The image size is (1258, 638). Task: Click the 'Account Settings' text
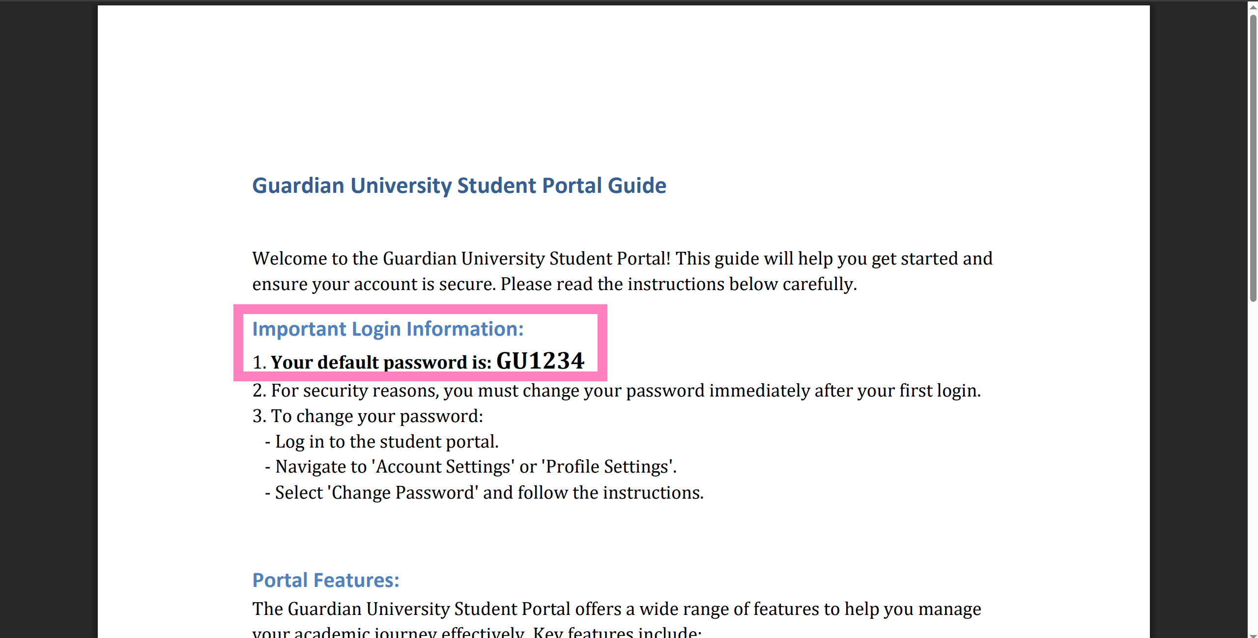click(445, 467)
